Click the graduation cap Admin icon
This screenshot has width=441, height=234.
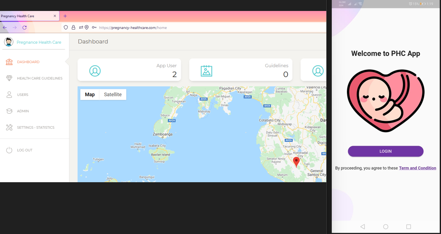[x=9, y=111]
